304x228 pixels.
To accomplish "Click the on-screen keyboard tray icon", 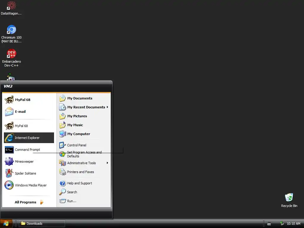I will [269, 224].
